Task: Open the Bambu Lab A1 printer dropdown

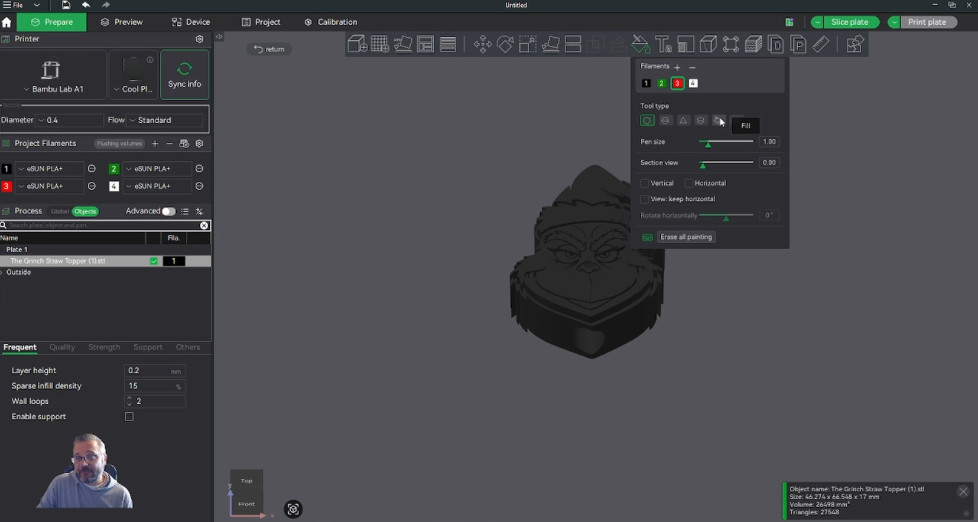Action: click(53, 89)
